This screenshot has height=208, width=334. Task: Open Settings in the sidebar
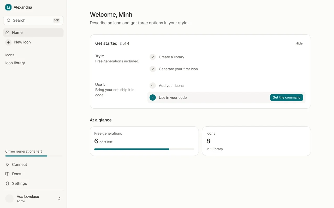click(x=33, y=184)
